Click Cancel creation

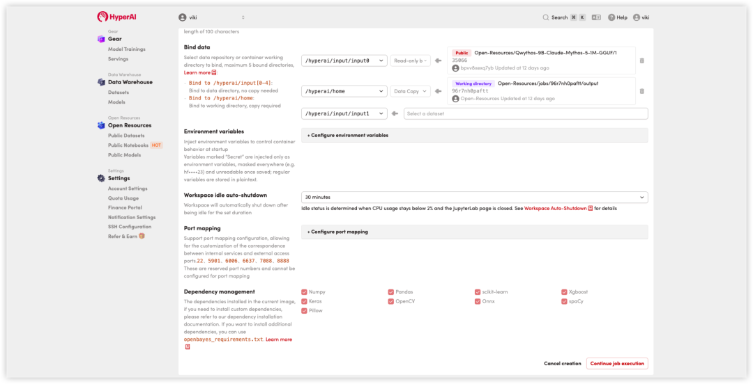(x=563, y=363)
